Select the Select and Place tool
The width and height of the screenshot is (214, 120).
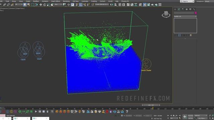click(52, 5)
